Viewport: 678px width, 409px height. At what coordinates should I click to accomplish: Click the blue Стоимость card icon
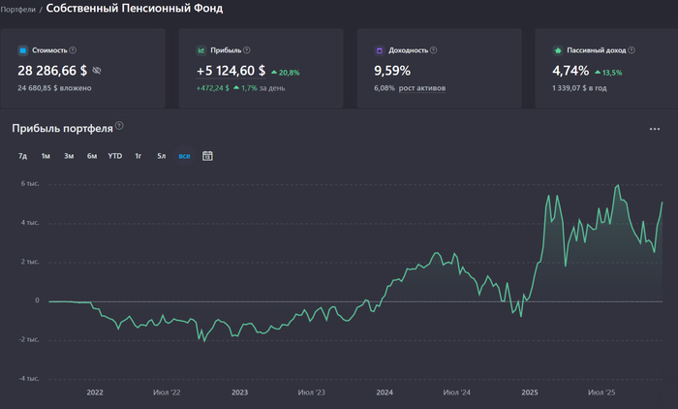click(x=23, y=49)
